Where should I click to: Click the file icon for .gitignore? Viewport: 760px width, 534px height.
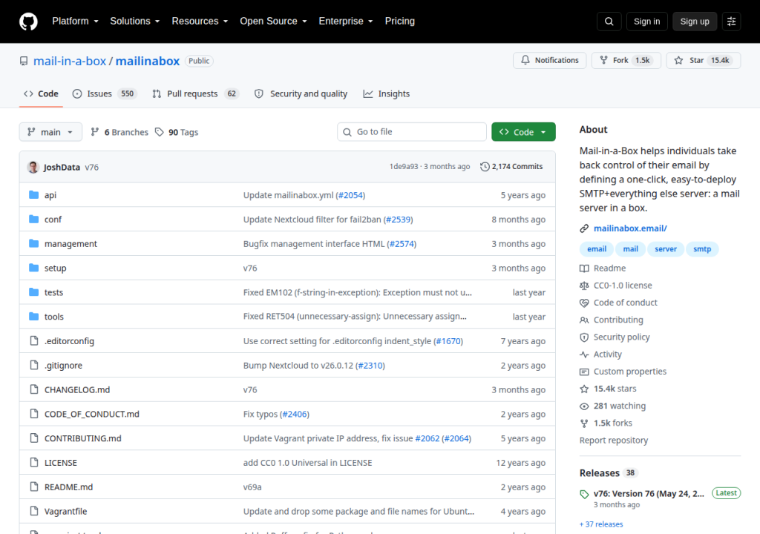pyautogui.click(x=34, y=365)
